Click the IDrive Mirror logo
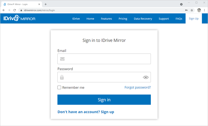Viewport: 208px width, 126px height. pyautogui.click(x=19, y=18)
